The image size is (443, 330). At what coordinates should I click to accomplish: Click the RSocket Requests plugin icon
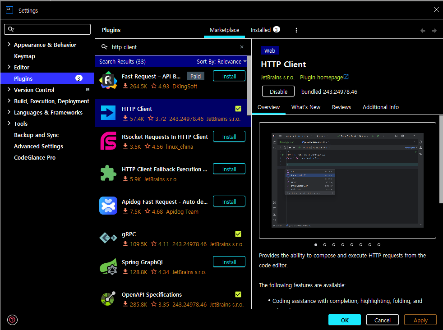click(x=108, y=141)
